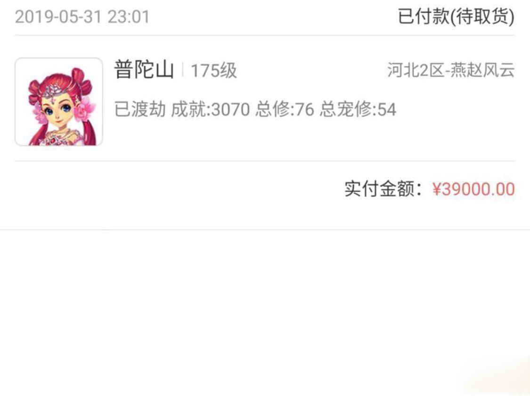
Task: Click the ¥39000.00 paid amount
Action: 473,189
